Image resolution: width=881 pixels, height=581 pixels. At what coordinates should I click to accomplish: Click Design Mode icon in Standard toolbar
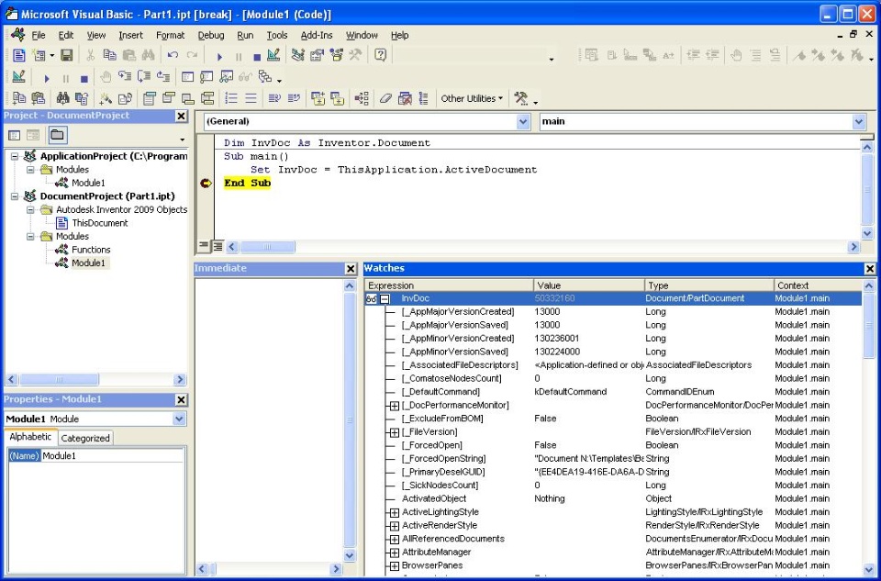tap(273, 55)
